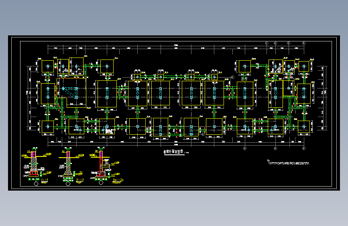The image size is (348, 226).
Task: Click the diagonal dashed cyan lines in large footing
Action: click(70, 92)
